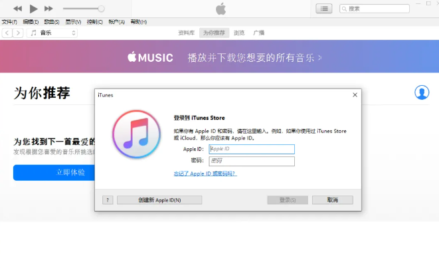
Task: Click the forgot Apple ID or password link
Action: (205, 174)
